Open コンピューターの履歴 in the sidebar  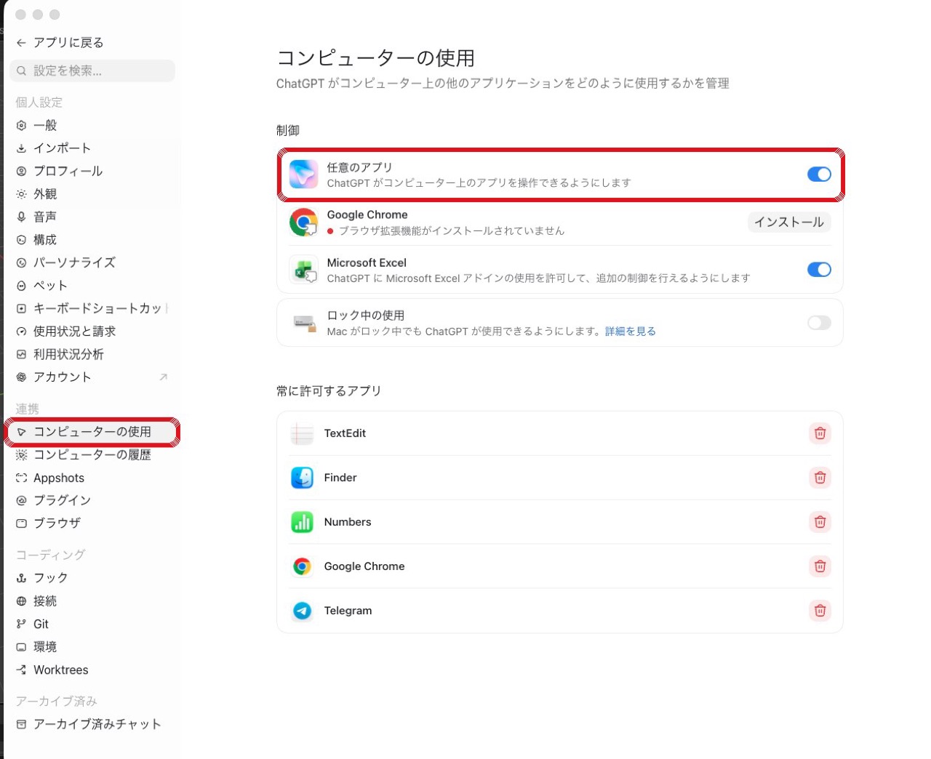click(92, 454)
